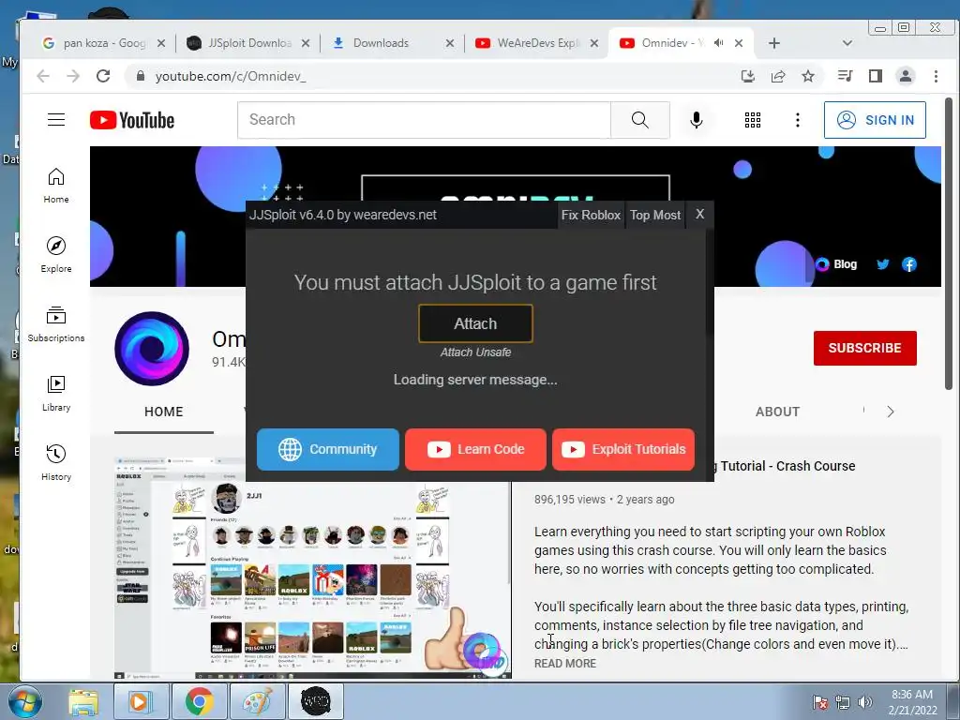Click Attach Unsafe link in JJSploit
Image resolution: width=960 pixels, height=720 pixels.
[x=475, y=352]
